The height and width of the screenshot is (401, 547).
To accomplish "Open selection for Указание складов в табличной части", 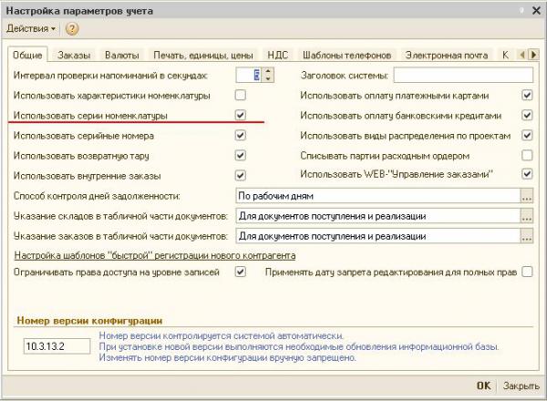I will pos(526,216).
